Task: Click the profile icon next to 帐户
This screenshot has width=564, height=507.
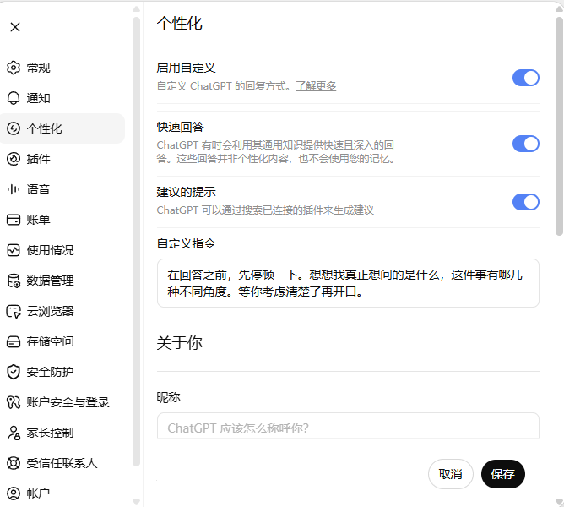Action: click(x=14, y=493)
